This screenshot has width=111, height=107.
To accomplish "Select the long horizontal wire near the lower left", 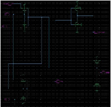I will coord(25,64).
